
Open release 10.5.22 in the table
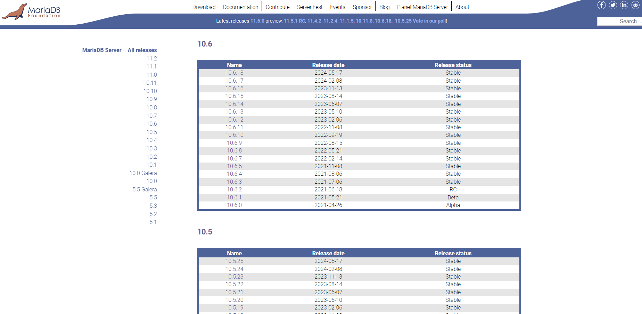(x=234, y=284)
